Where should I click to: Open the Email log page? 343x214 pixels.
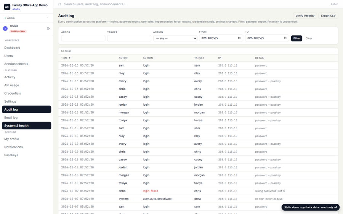(26, 117)
